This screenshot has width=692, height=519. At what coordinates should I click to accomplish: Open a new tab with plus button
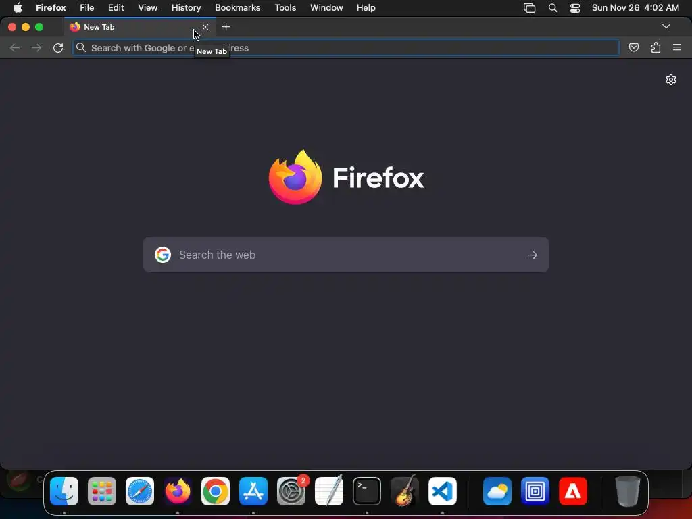[x=226, y=27]
